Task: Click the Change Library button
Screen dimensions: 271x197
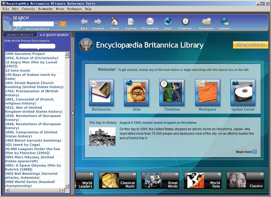Action: pyautogui.click(x=250, y=45)
